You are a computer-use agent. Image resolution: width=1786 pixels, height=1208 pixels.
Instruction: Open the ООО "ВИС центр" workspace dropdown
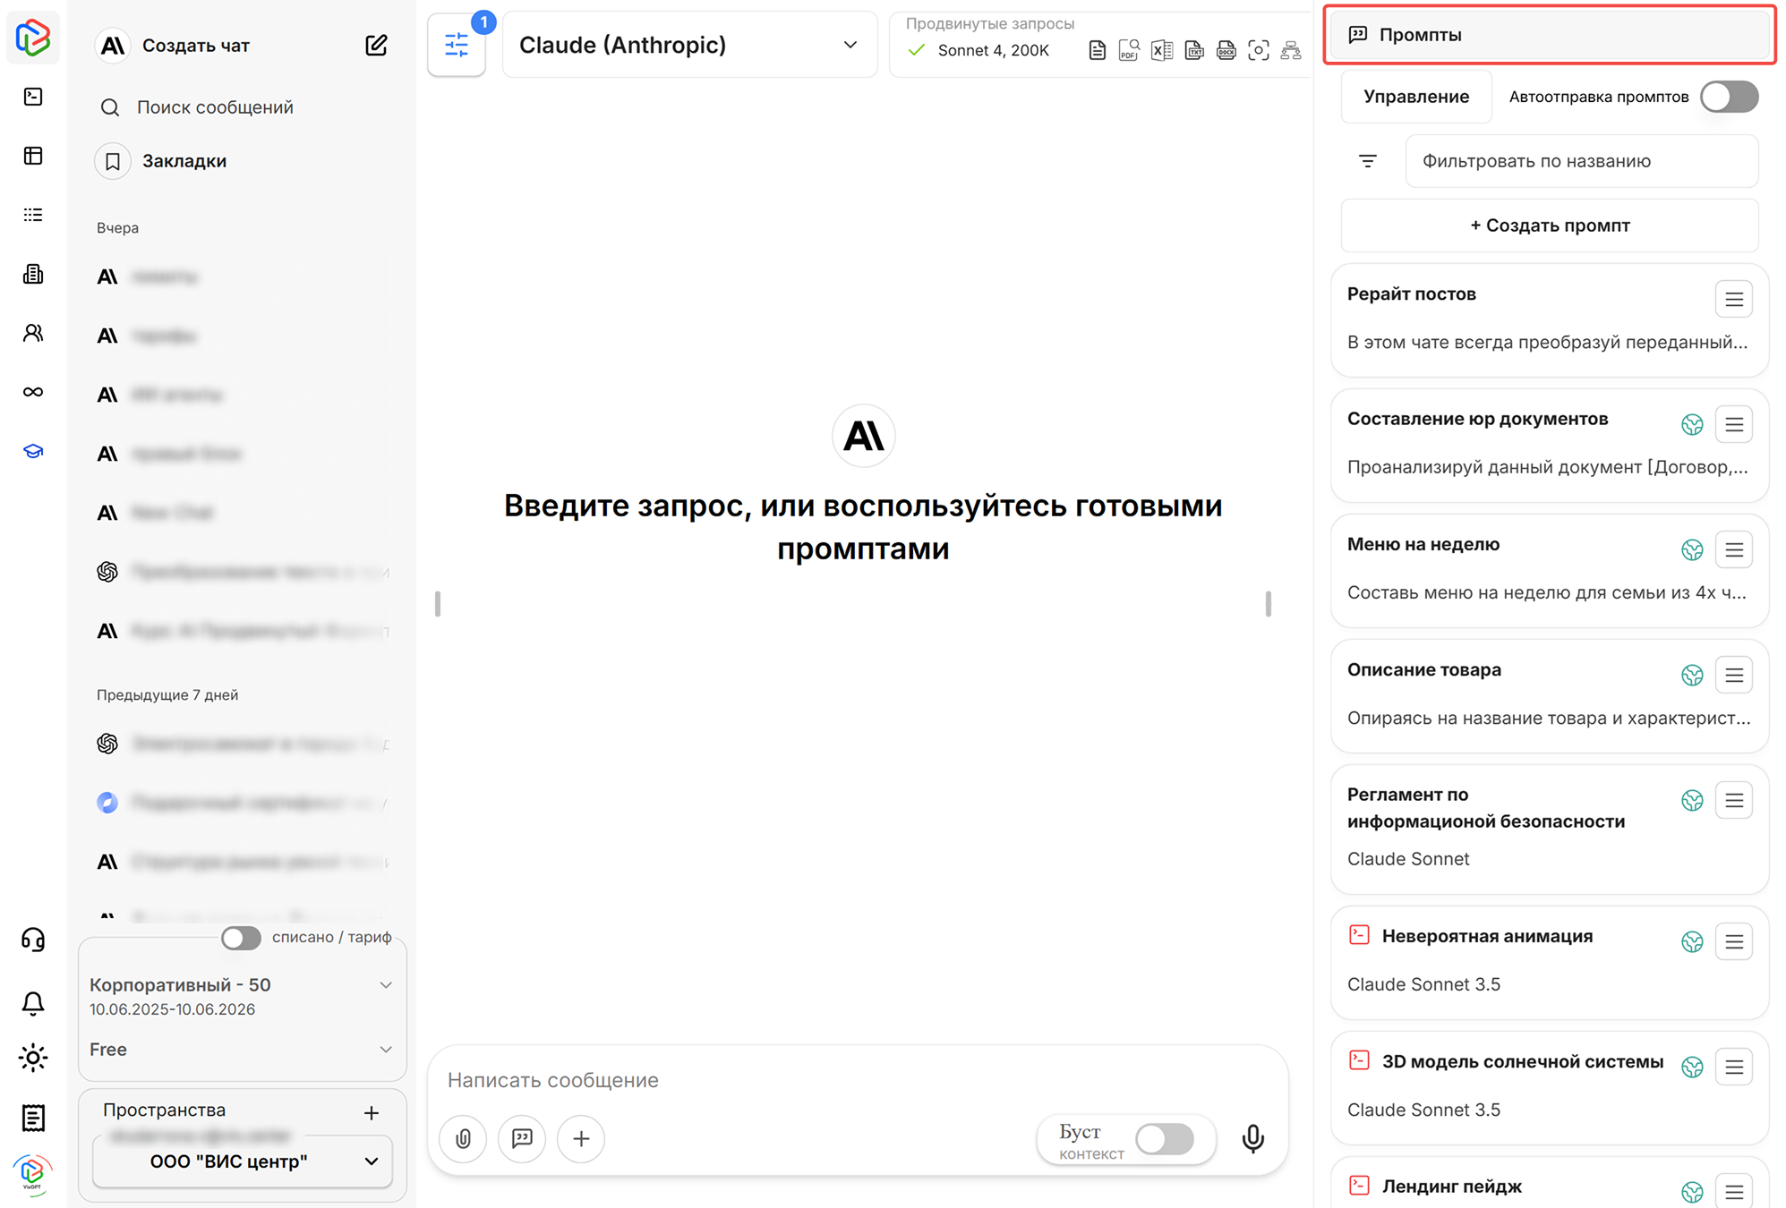[x=243, y=1161]
